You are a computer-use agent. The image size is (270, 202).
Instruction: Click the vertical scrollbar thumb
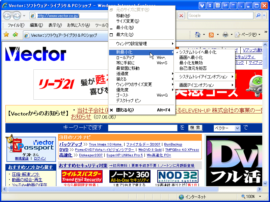click(265, 58)
